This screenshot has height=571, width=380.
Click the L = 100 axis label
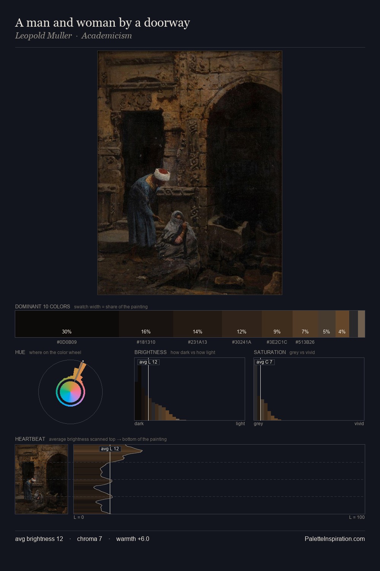(357, 517)
